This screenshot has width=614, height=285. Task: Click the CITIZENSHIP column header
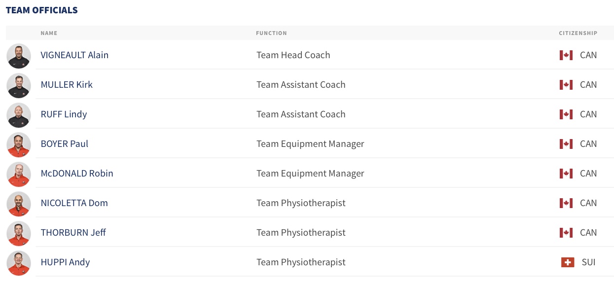578,33
